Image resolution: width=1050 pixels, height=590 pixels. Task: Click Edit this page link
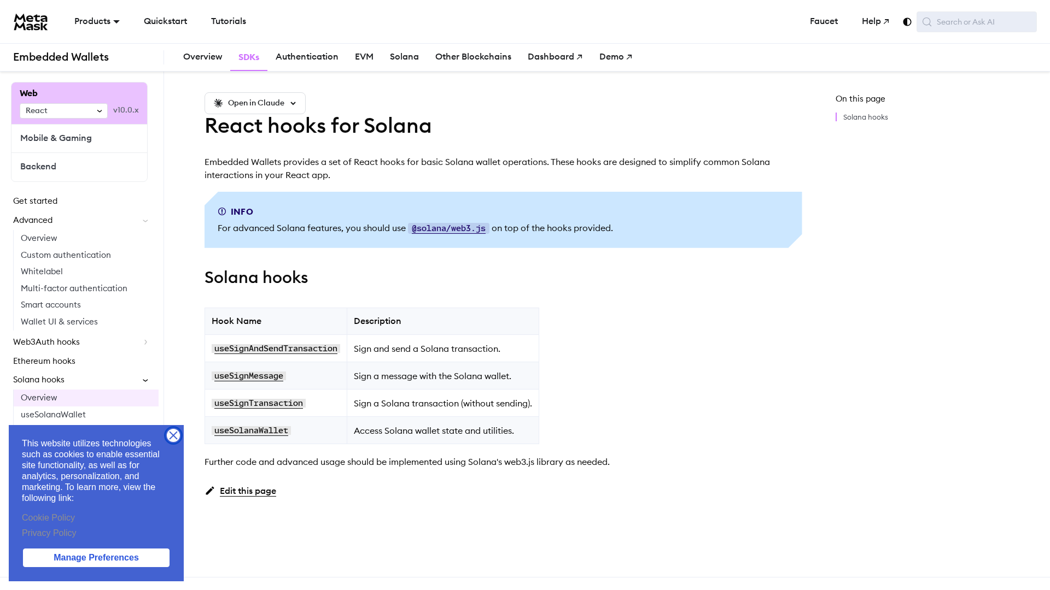click(248, 491)
